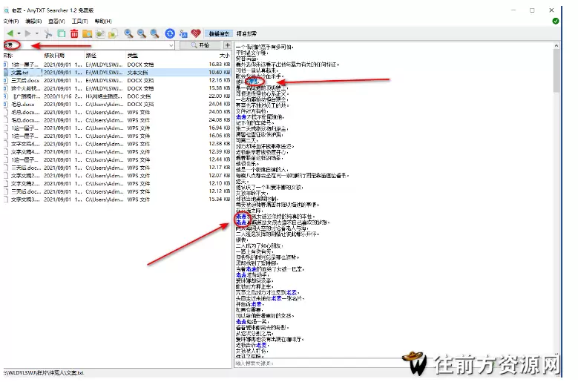578x382 pixels.
Task: Select the WPS file row sized 16.06 KB
Action: (x=117, y=136)
